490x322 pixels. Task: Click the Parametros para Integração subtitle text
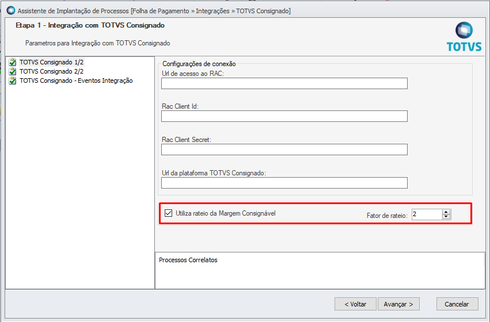97,43
